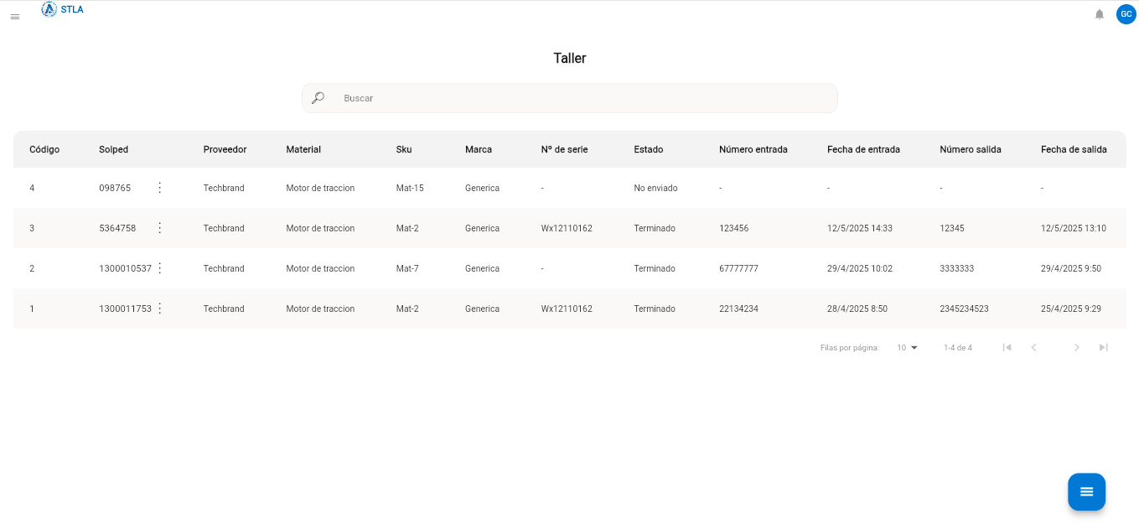Click entry number 67777777
Viewport: 1139px width, 529px height.
click(x=738, y=268)
